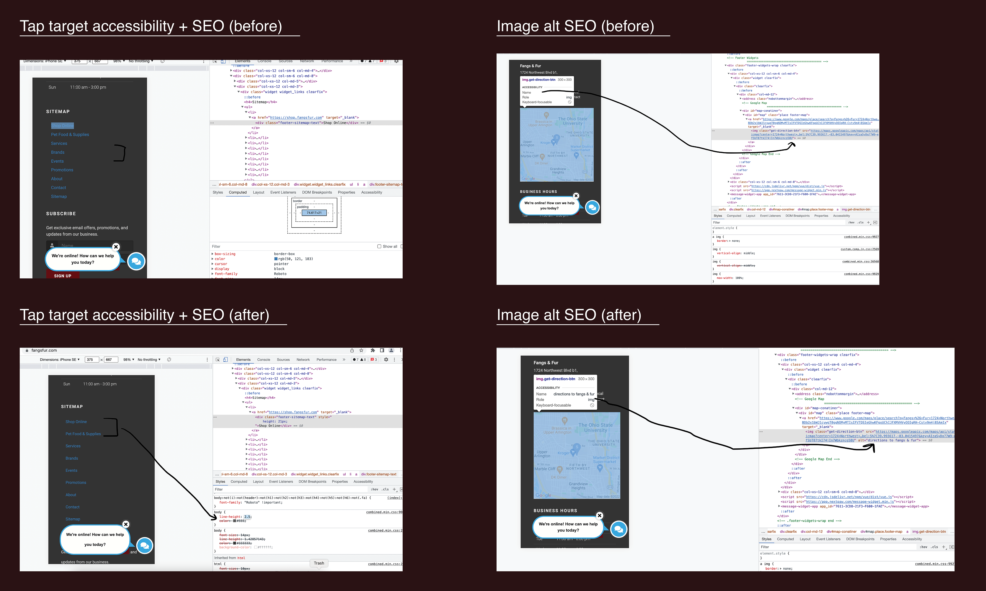Click #555 color swatch in Tap target (after) Styles

[235, 521]
